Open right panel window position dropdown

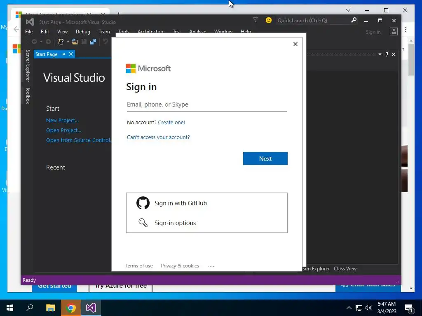pyautogui.click(x=380, y=54)
